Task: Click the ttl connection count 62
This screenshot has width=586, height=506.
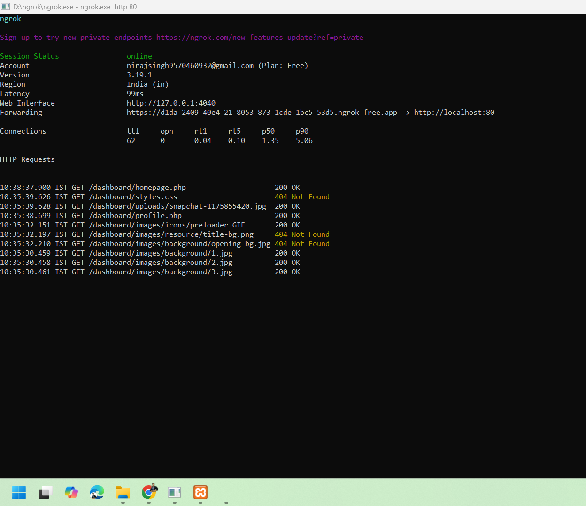Action: click(x=131, y=141)
